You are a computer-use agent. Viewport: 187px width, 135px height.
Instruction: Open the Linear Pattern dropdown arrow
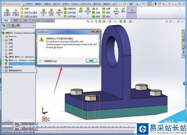tap(88, 17)
